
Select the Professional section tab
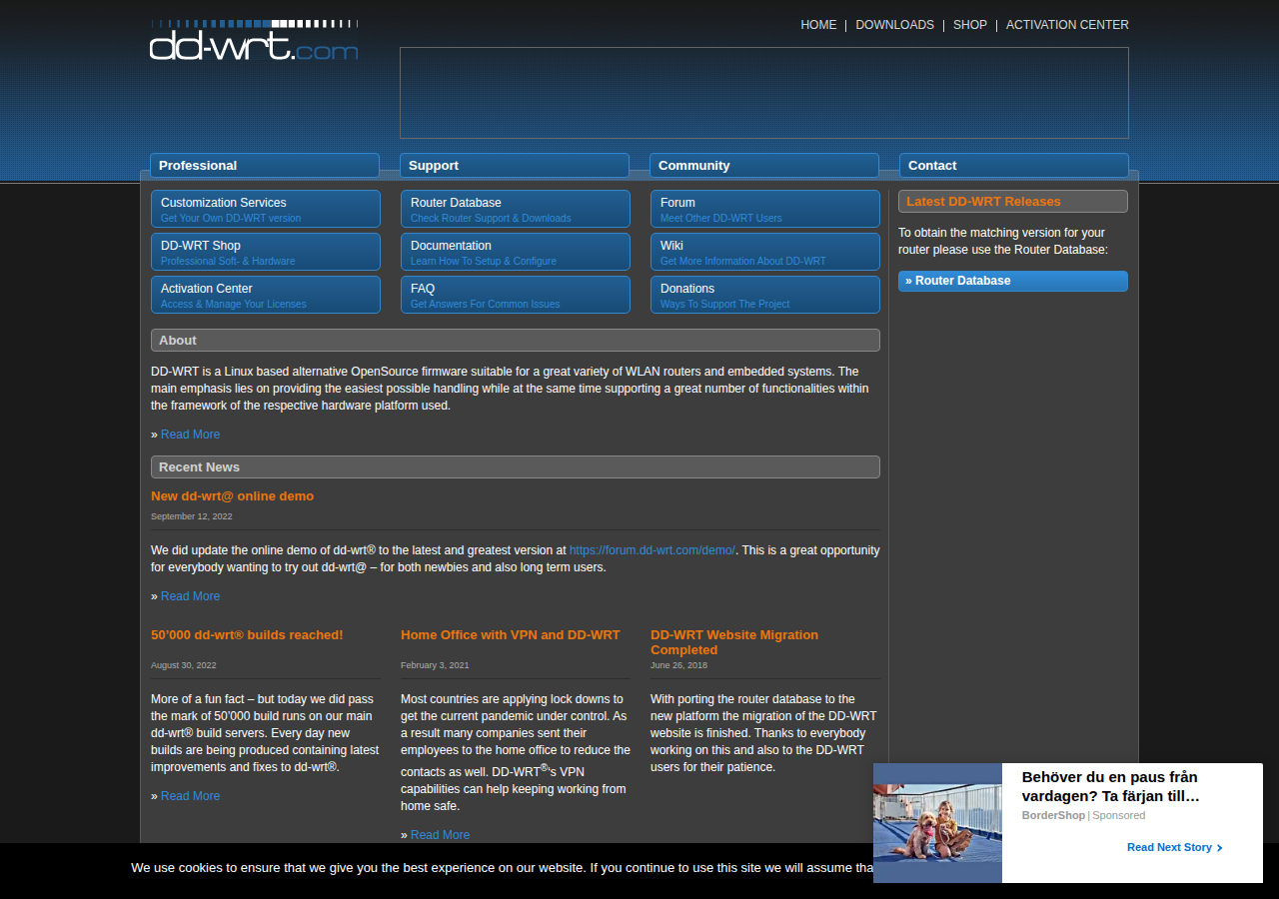[265, 166]
